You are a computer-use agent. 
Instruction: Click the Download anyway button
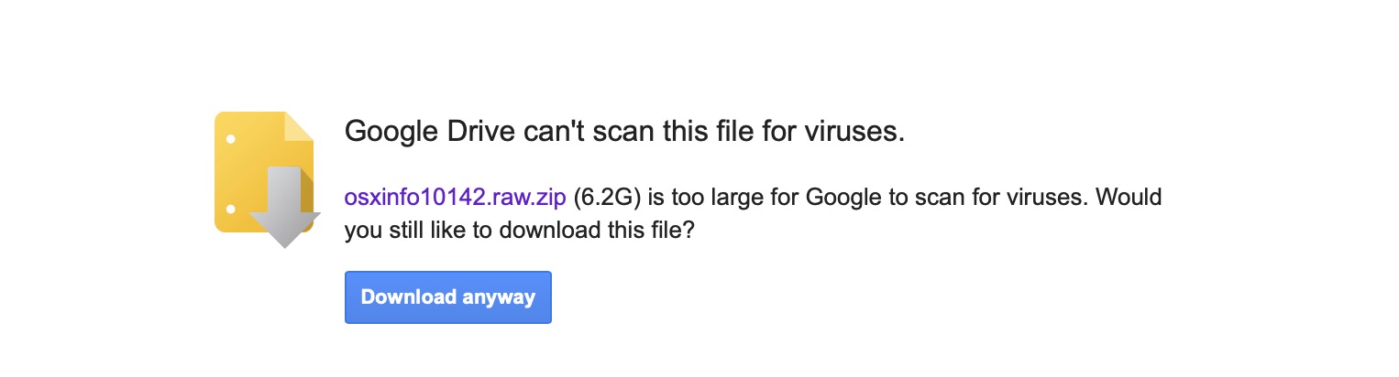[x=447, y=297]
